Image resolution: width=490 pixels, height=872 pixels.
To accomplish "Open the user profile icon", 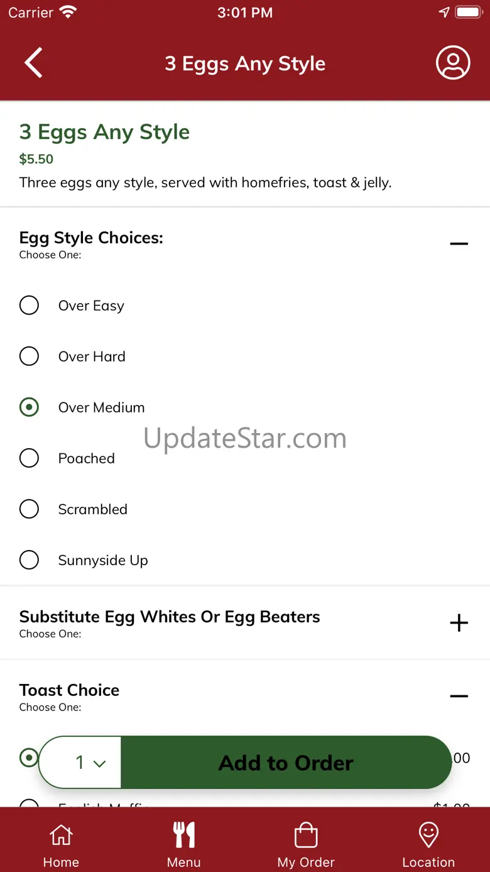I will coord(453,63).
